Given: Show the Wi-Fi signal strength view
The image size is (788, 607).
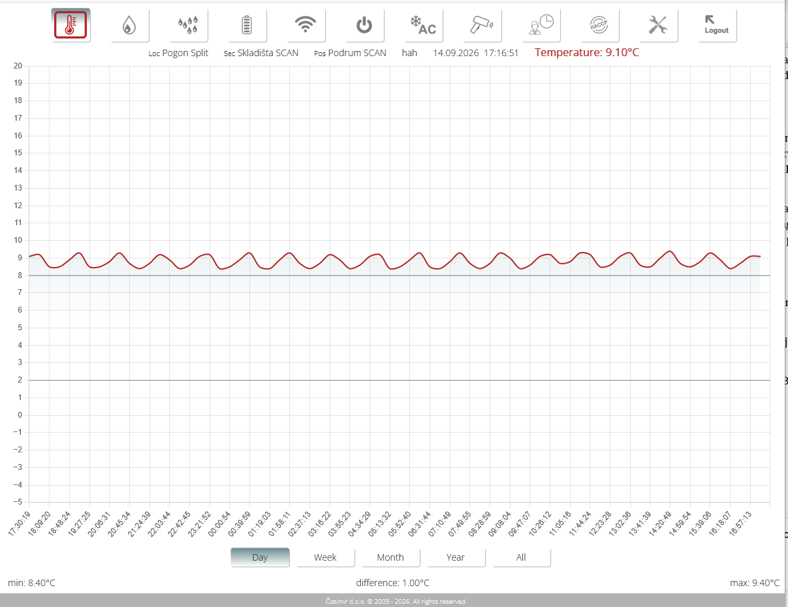Looking at the screenshot, I should pyautogui.click(x=306, y=25).
